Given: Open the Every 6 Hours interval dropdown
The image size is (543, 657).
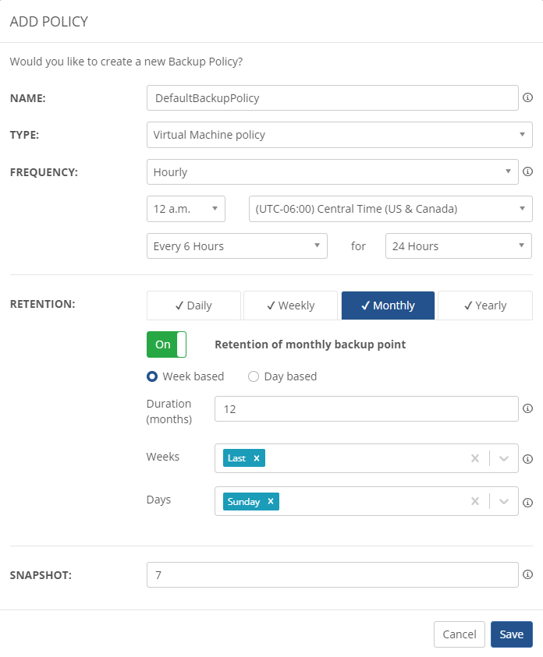Looking at the screenshot, I should pos(237,246).
